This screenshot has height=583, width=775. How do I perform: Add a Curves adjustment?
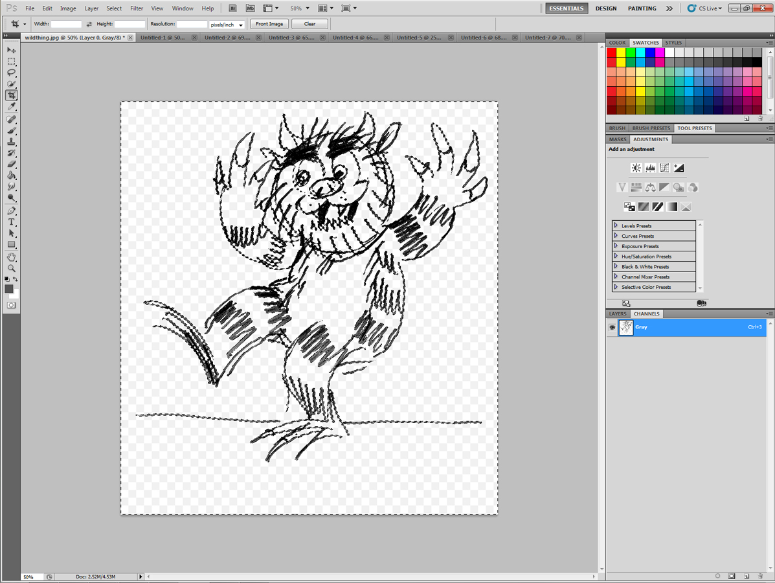point(665,168)
